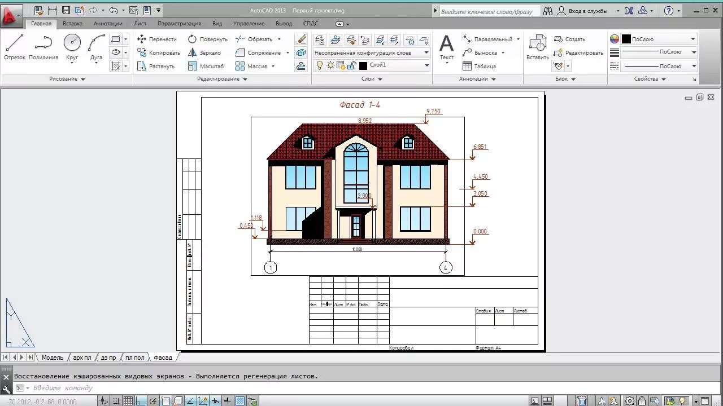Open the ПоСлою object color dropdown

tap(693, 39)
